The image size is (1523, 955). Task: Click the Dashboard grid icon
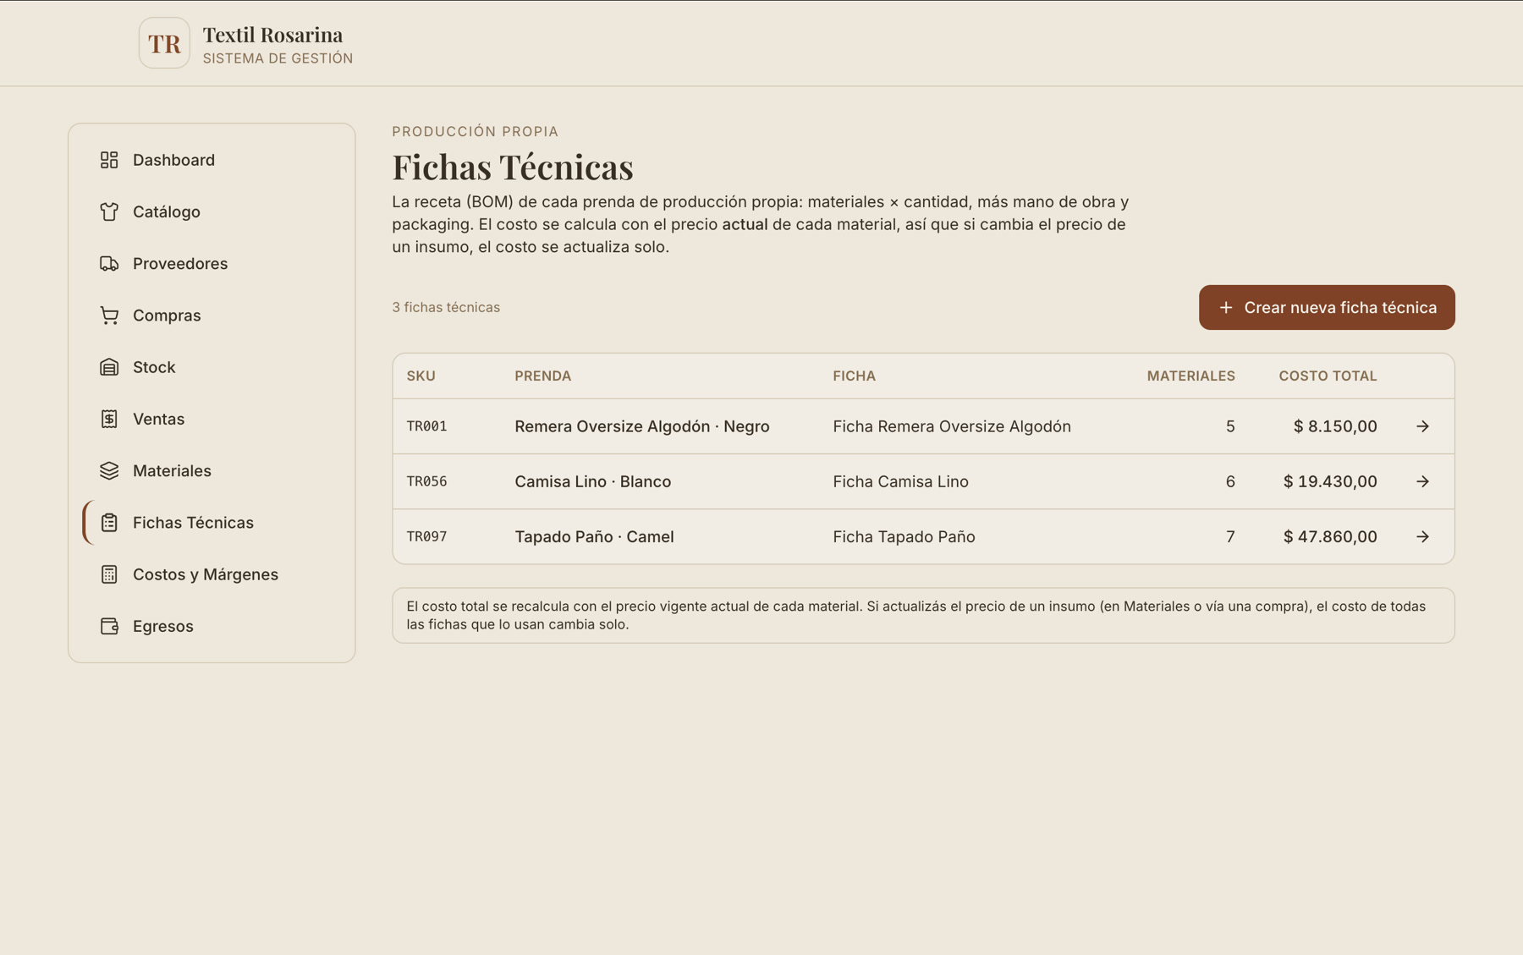109,160
